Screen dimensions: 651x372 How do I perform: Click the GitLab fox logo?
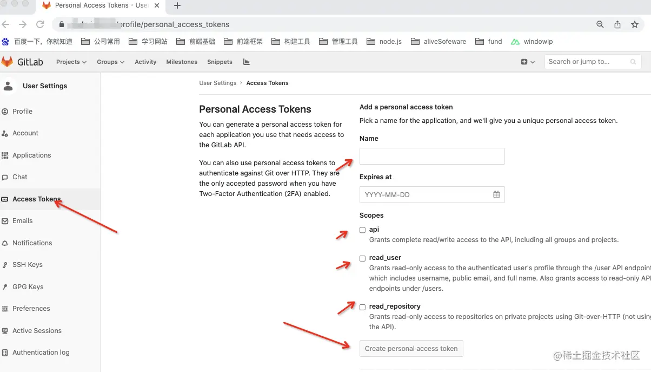point(7,62)
